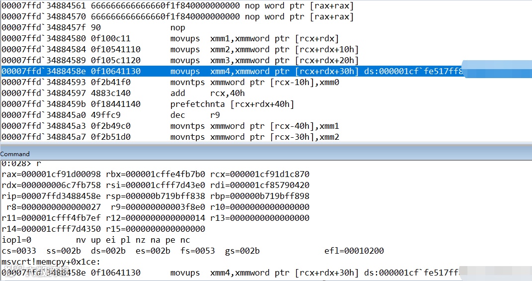Image resolution: width=532 pixels, height=281 pixels.
Task: Click the Command window title bar
Action: [266, 154]
